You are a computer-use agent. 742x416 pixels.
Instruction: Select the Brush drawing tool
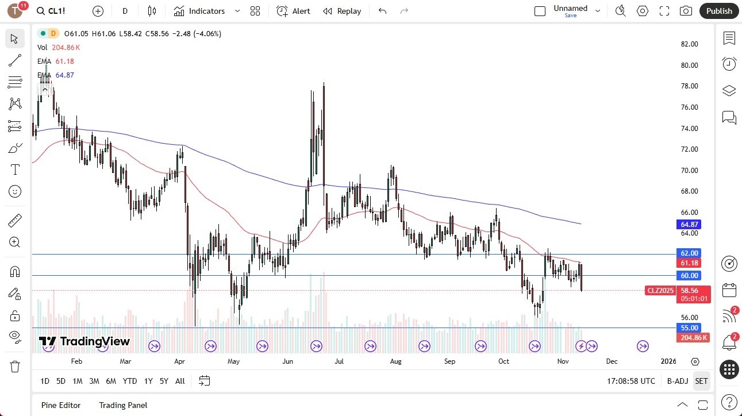tap(15, 147)
